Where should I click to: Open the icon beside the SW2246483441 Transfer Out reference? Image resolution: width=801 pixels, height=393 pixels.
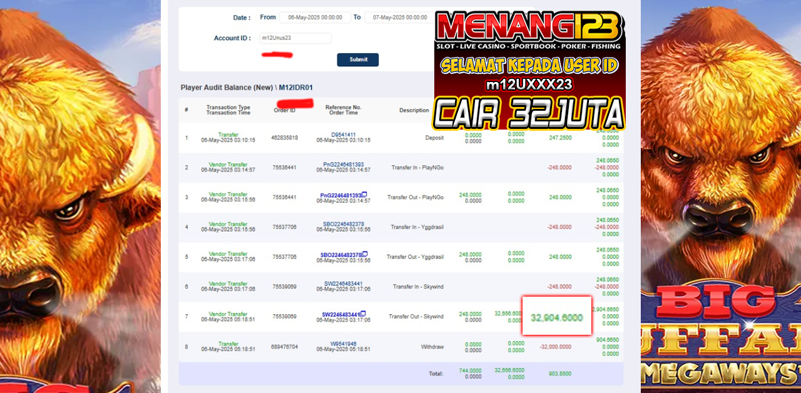[x=364, y=314]
